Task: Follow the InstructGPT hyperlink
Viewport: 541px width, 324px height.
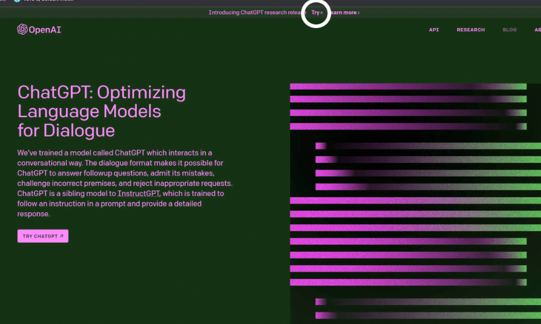Action: point(138,193)
